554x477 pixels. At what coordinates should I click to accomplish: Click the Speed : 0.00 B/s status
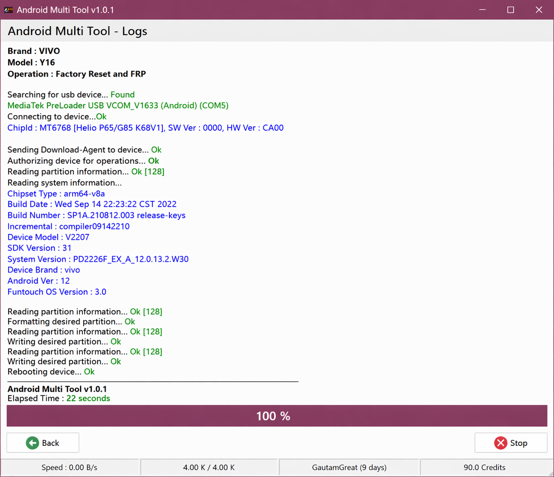(69, 467)
